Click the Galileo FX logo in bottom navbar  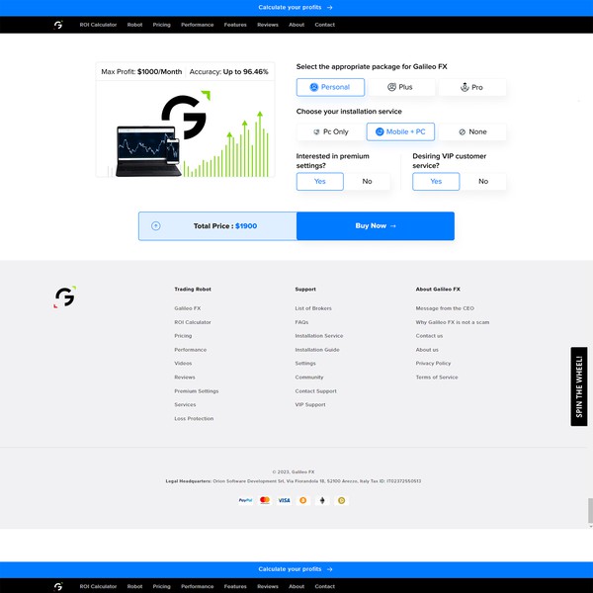click(x=58, y=586)
